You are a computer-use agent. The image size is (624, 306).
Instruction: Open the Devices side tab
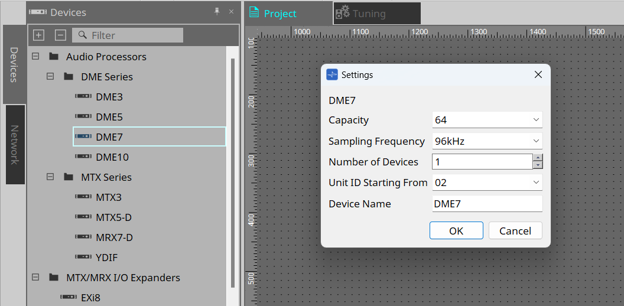click(x=14, y=64)
